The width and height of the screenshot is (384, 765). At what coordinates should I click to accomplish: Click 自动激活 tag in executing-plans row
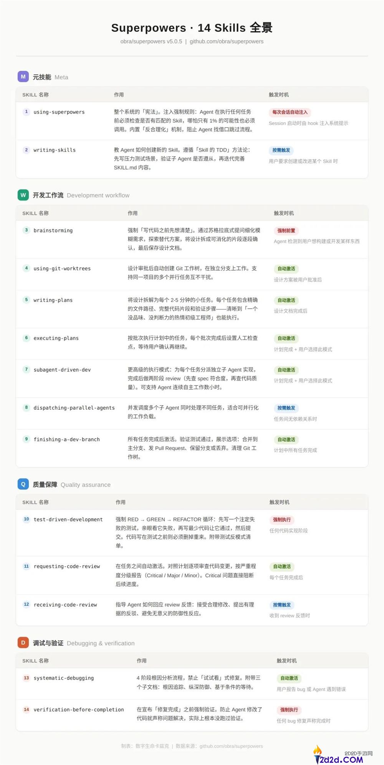[x=286, y=338]
